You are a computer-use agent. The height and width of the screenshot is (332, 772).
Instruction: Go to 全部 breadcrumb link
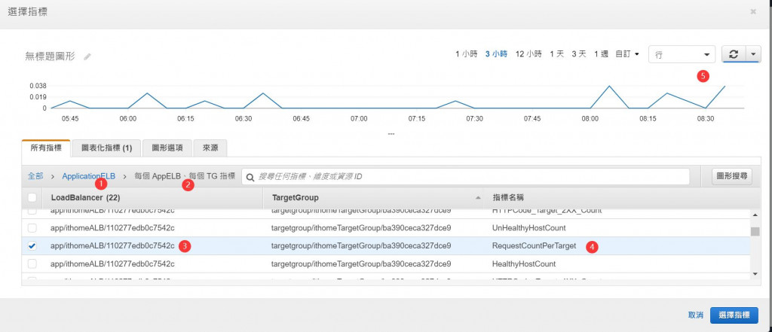(x=35, y=176)
